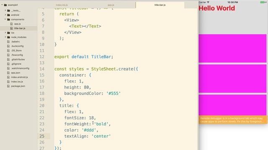Click the empty Text tag on line 7
The height and width of the screenshot is (150, 268).
click(85, 26)
